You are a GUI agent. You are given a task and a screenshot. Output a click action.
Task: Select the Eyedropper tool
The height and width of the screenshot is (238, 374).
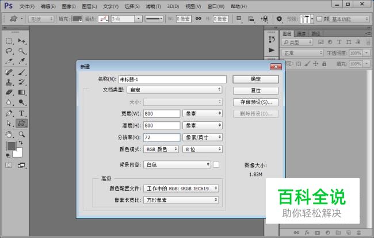pyautogui.click(x=22, y=62)
